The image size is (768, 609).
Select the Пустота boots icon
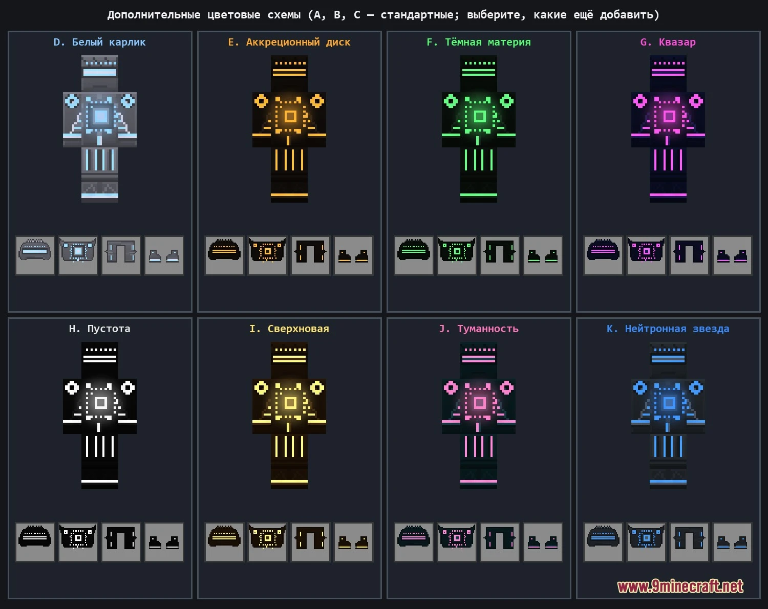coord(164,542)
